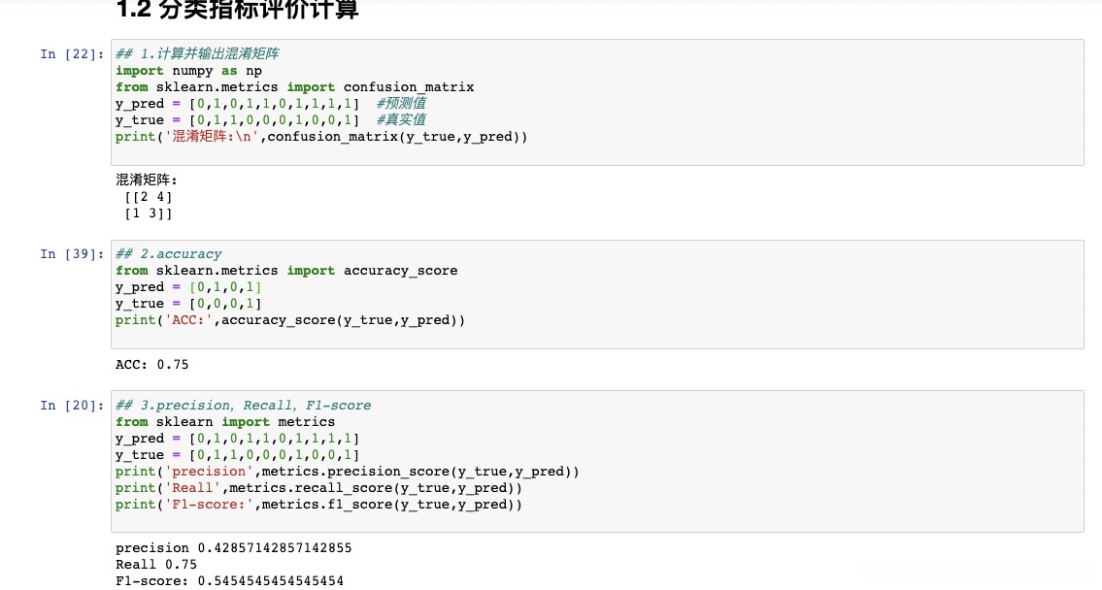
Task: Select the In [20] cell prompt
Action: (71, 406)
